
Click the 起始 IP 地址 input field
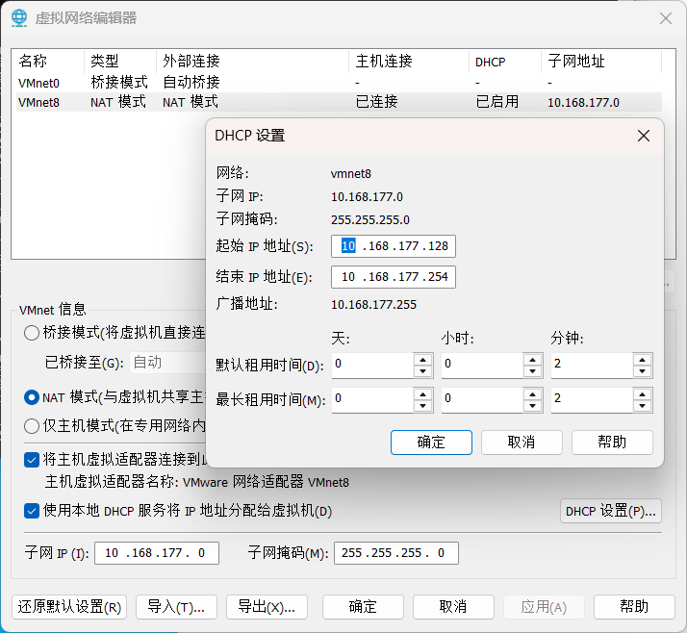coord(394,246)
